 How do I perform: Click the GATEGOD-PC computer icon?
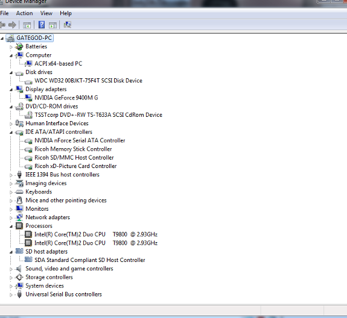[10, 38]
